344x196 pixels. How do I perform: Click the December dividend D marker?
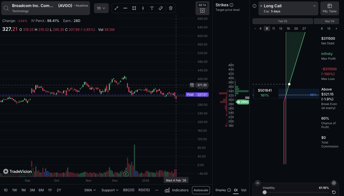[x=136, y=174]
